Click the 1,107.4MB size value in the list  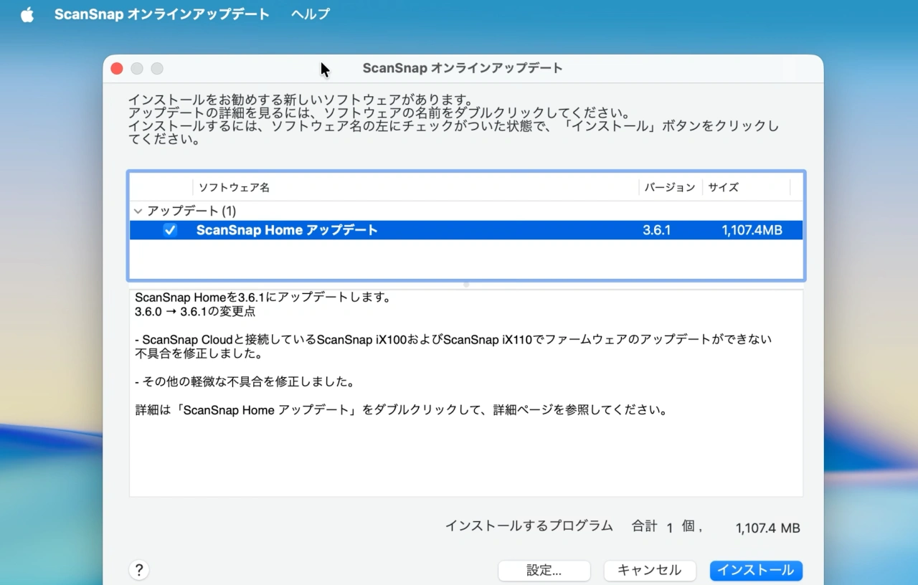pos(752,229)
